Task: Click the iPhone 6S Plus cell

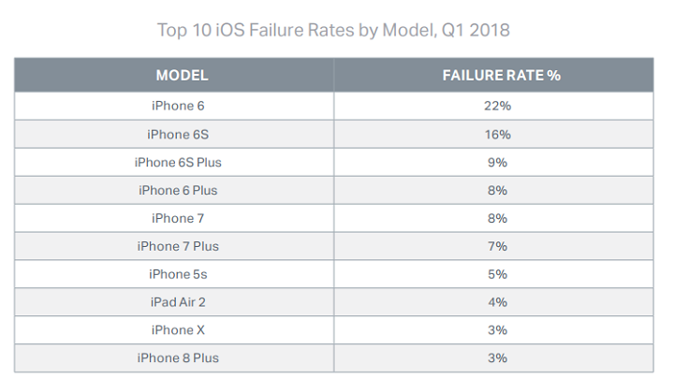Action: (178, 162)
